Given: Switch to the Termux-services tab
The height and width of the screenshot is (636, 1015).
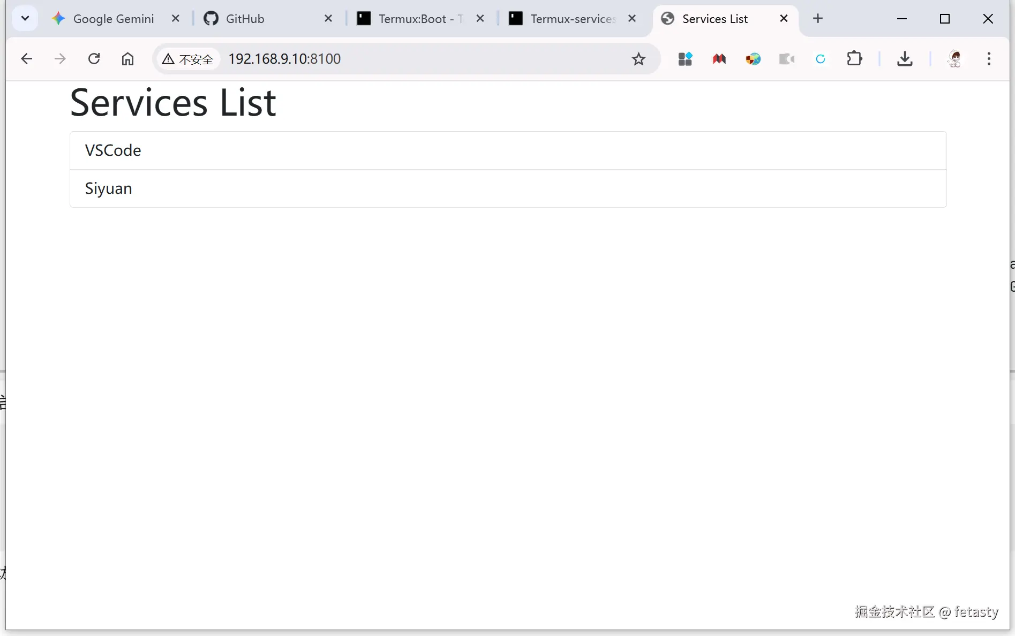Looking at the screenshot, I should pyautogui.click(x=573, y=19).
